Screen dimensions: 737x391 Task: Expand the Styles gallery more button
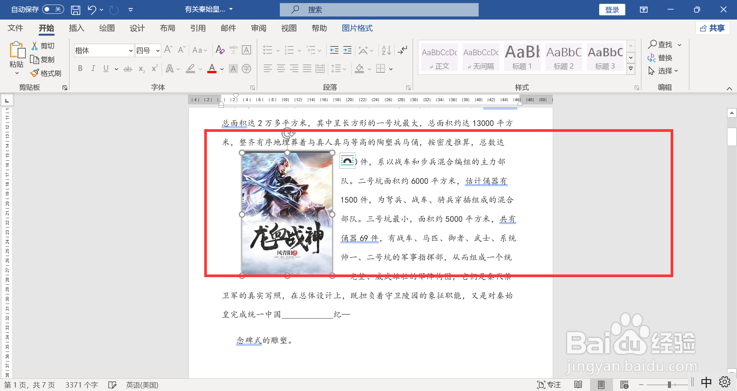click(631, 69)
